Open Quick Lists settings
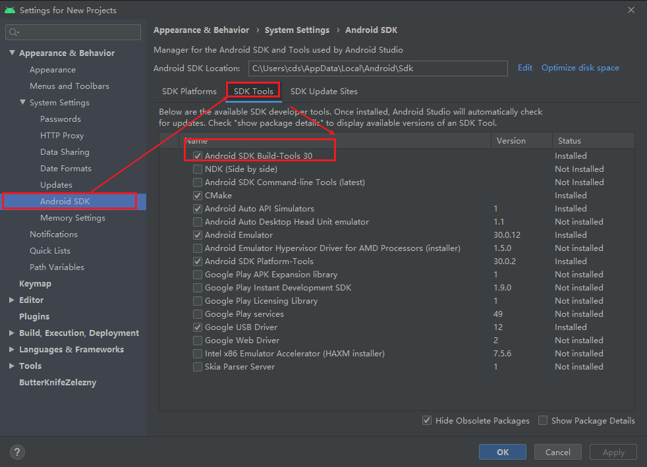The height and width of the screenshot is (467, 647). (50, 251)
